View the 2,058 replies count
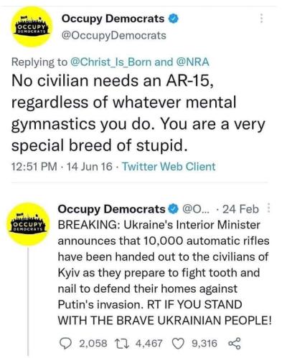This screenshot has width=287, height=358. point(93,344)
